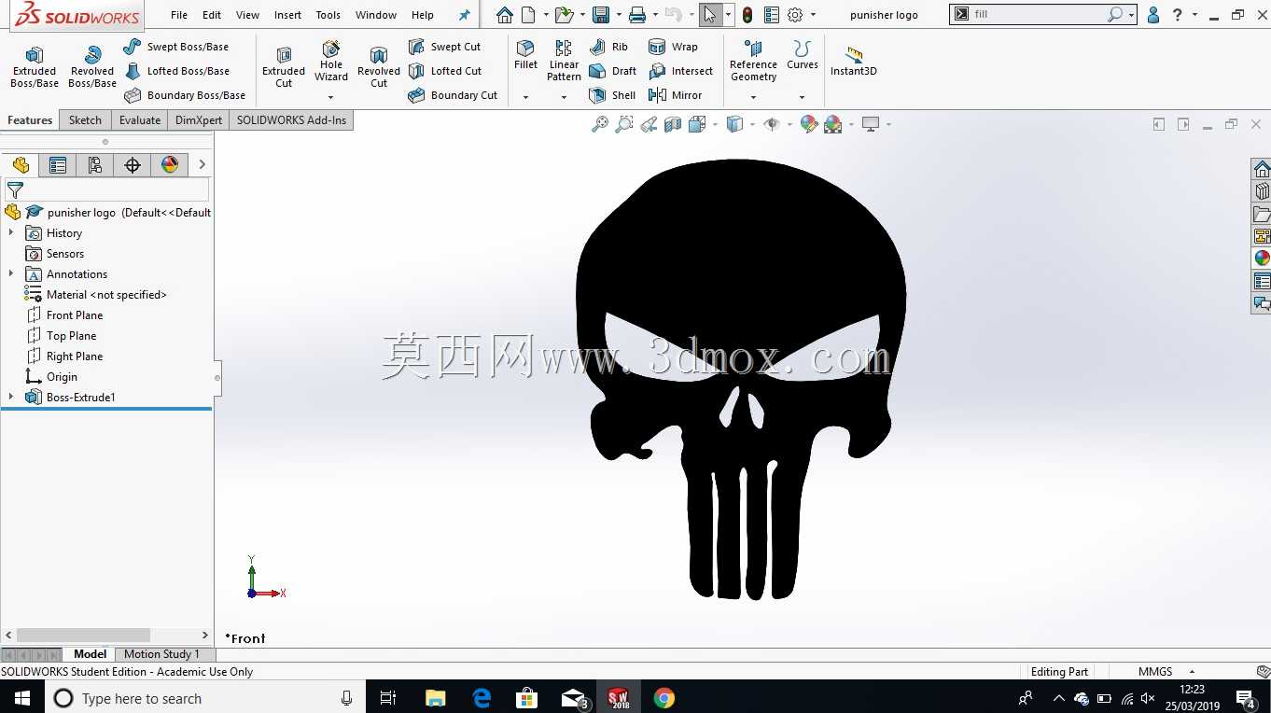The width and height of the screenshot is (1271, 713).
Task: Click the Save disk icon
Action: 601,15
